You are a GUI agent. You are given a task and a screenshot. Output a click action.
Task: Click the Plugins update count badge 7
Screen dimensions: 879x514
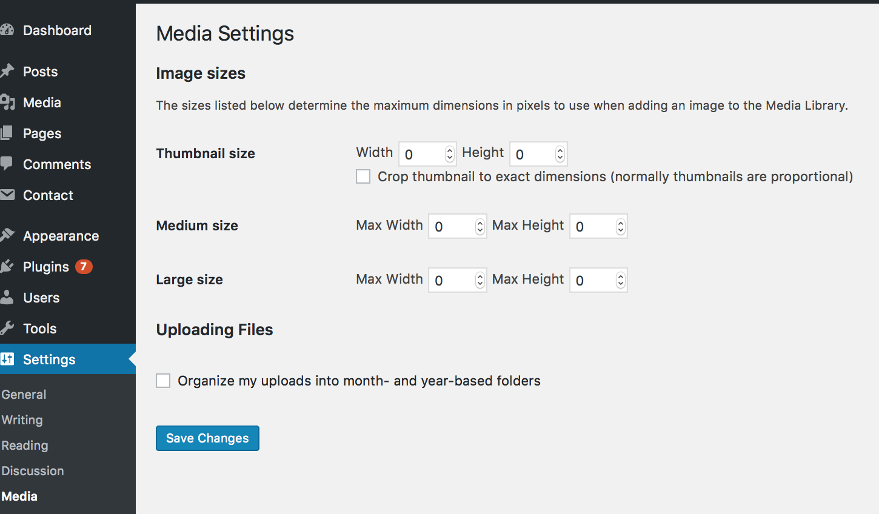84,267
